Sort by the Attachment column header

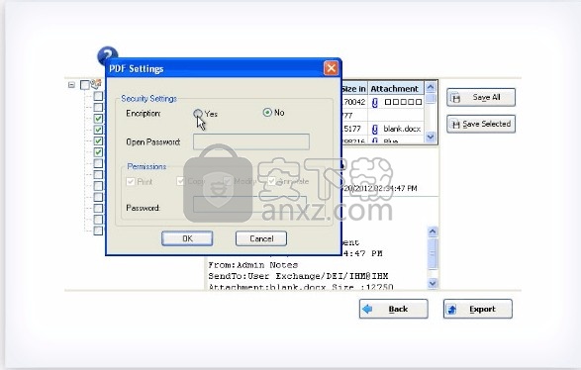(x=394, y=89)
